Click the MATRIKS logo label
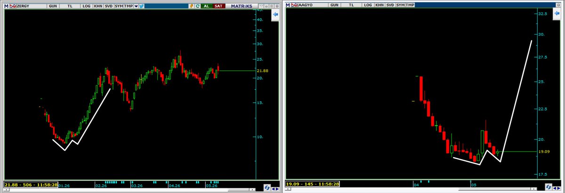Screen dimensions: 565x193 tap(242, 6)
